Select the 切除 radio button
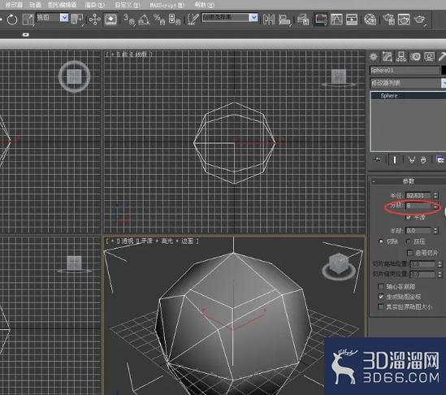Image resolution: width=446 pixels, height=395 pixels. pos(381,241)
